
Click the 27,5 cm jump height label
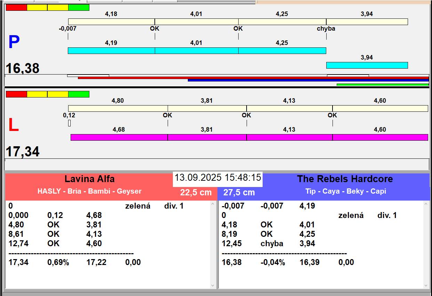click(x=239, y=193)
